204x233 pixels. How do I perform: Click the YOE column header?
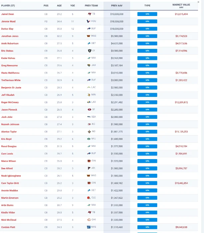pos(73,6)
